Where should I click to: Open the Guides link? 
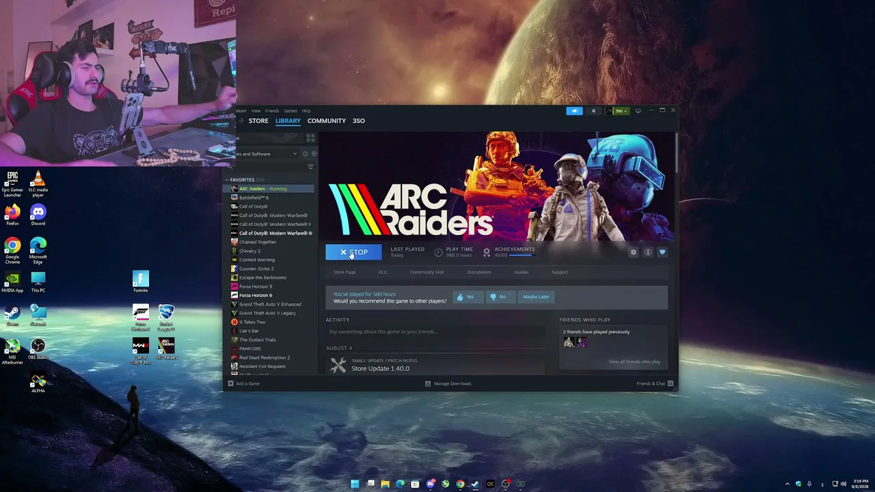pyautogui.click(x=522, y=272)
